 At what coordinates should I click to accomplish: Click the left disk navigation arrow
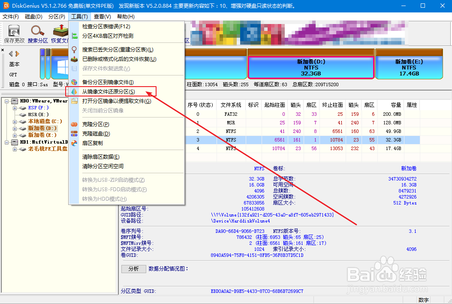[11, 54]
